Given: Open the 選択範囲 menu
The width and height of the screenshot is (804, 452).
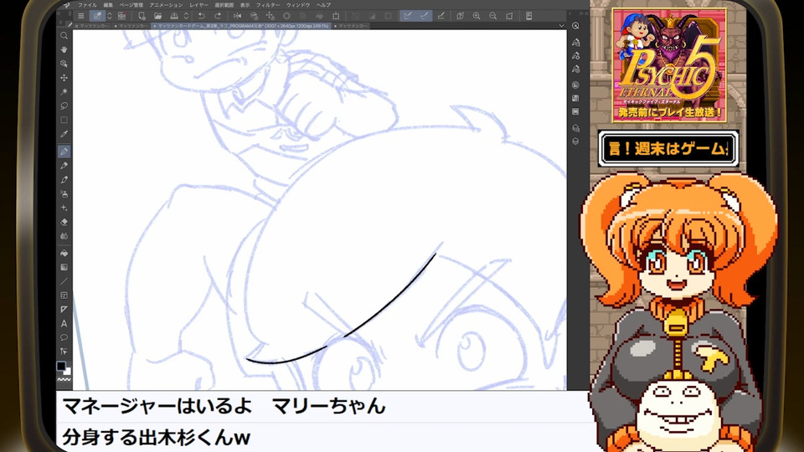Looking at the screenshot, I should (x=224, y=5).
